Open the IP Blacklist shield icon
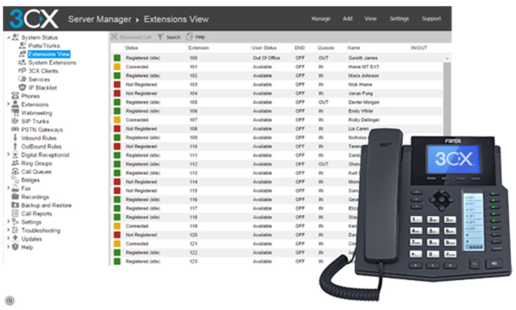The image size is (516, 310). tap(23, 88)
